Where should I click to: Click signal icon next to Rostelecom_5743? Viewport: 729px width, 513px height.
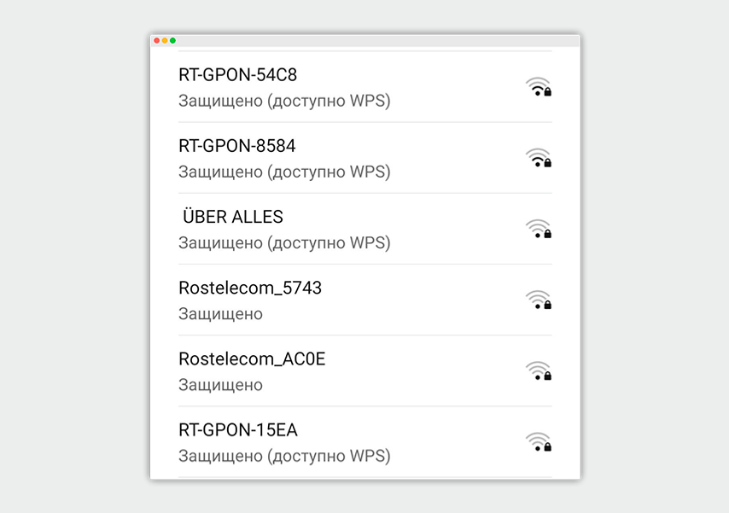(539, 300)
